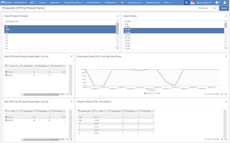Select 'All Product Lines' in the product family list
230x143 pixels.
click(x=60, y=22)
